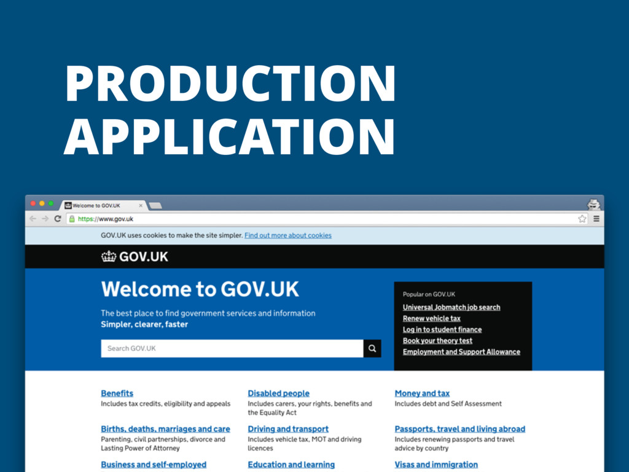Go to the Benefits category
Screen dimensions: 629x472
[x=117, y=393]
